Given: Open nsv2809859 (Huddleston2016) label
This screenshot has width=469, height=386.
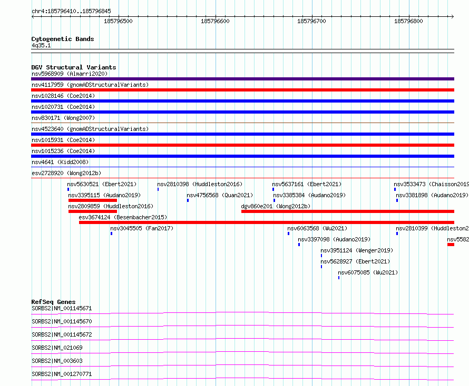Looking at the screenshot, I should (x=111, y=206).
